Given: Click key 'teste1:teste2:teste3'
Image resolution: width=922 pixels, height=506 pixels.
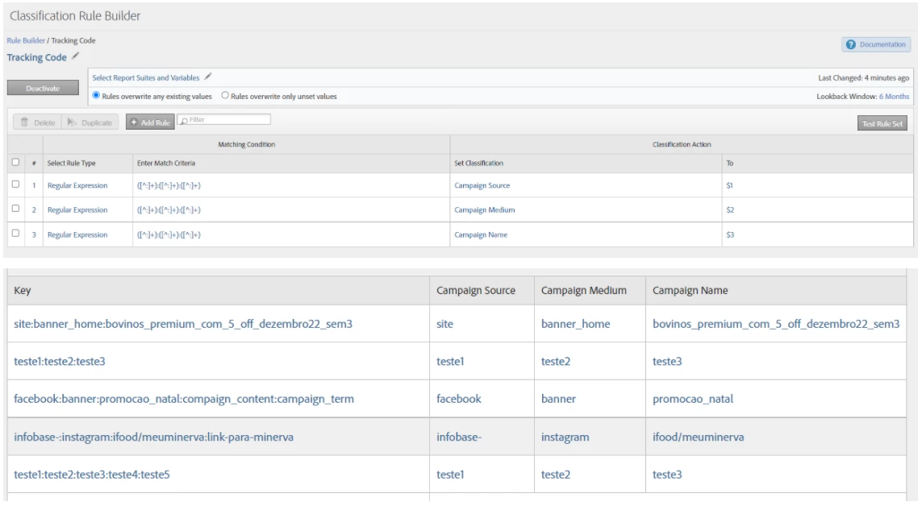Looking at the screenshot, I should pyautogui.click(x=60, y=362).
